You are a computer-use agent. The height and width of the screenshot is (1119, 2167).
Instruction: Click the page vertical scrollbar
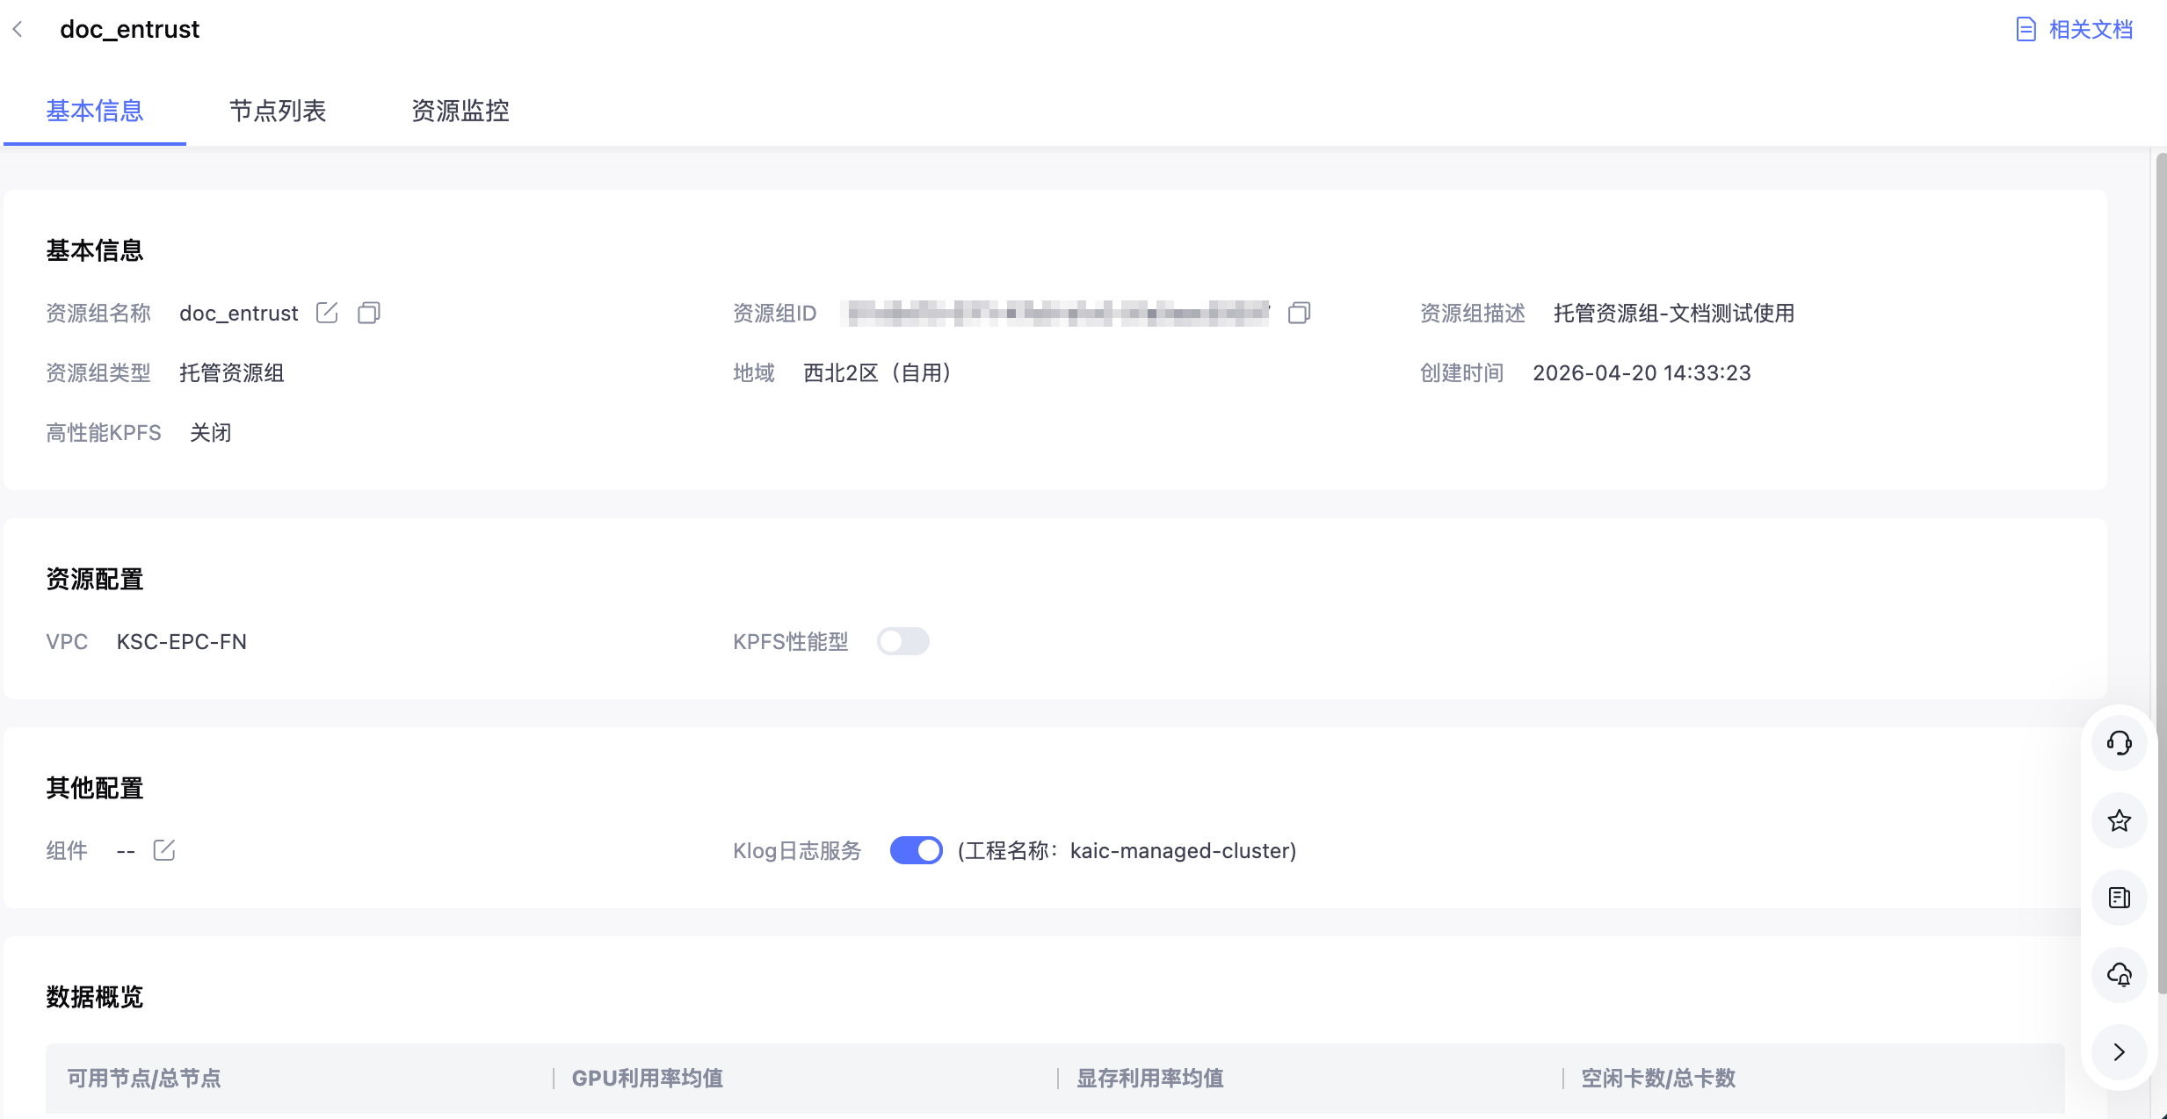tap(2161, 571)
